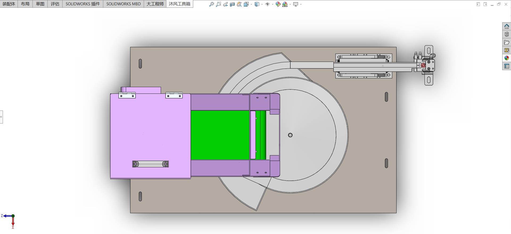Expand the Apply Scene dropdown arrow
The height and width of the screenshot is (234, 511).
pos(290,4)
